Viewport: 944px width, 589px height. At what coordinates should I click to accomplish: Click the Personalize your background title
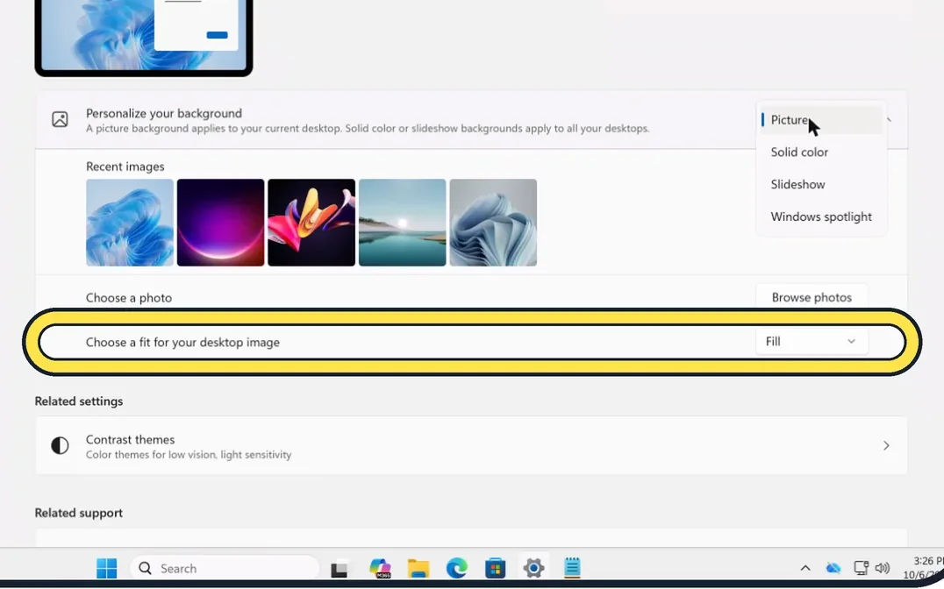(x=164, y=113)
